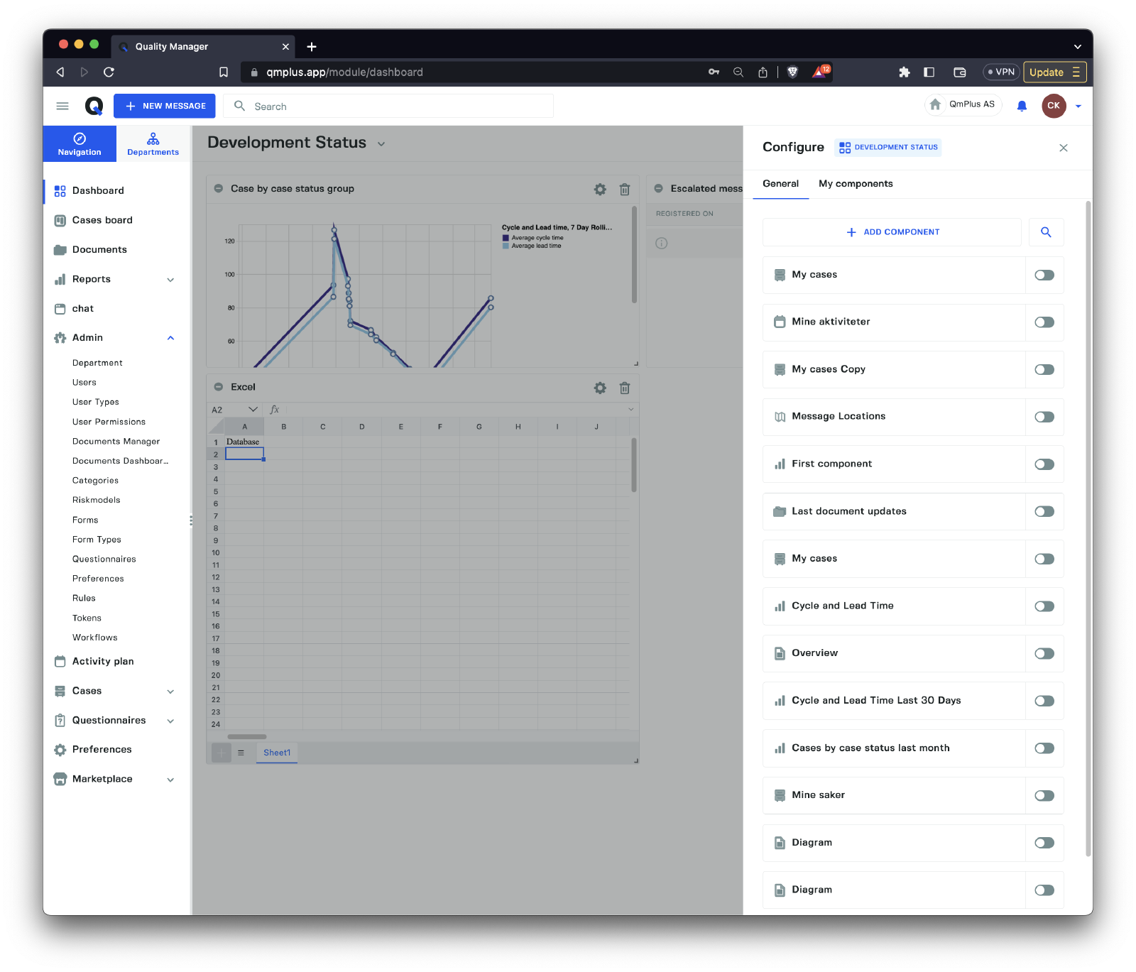
Task: Delete the Case by case status group widget
Action: (625, 190)
